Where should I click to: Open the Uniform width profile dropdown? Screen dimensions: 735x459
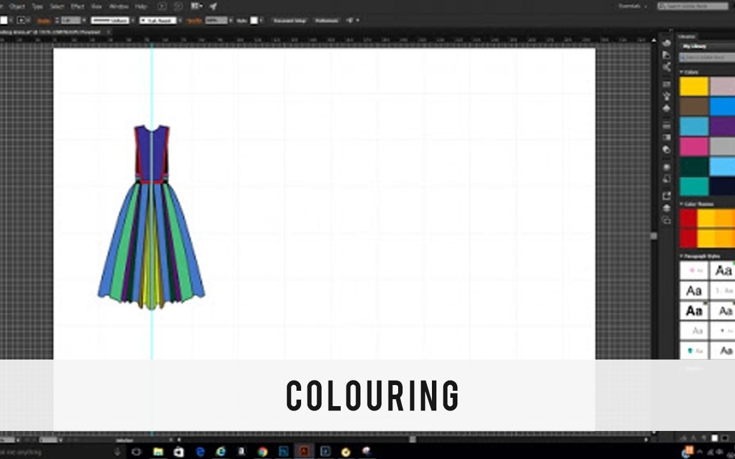[133, 20]
